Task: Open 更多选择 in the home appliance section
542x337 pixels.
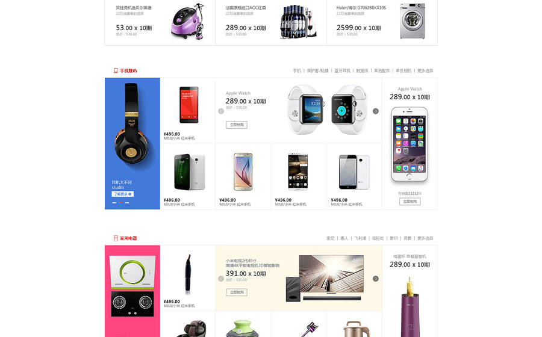Action: tap(425, 238)
